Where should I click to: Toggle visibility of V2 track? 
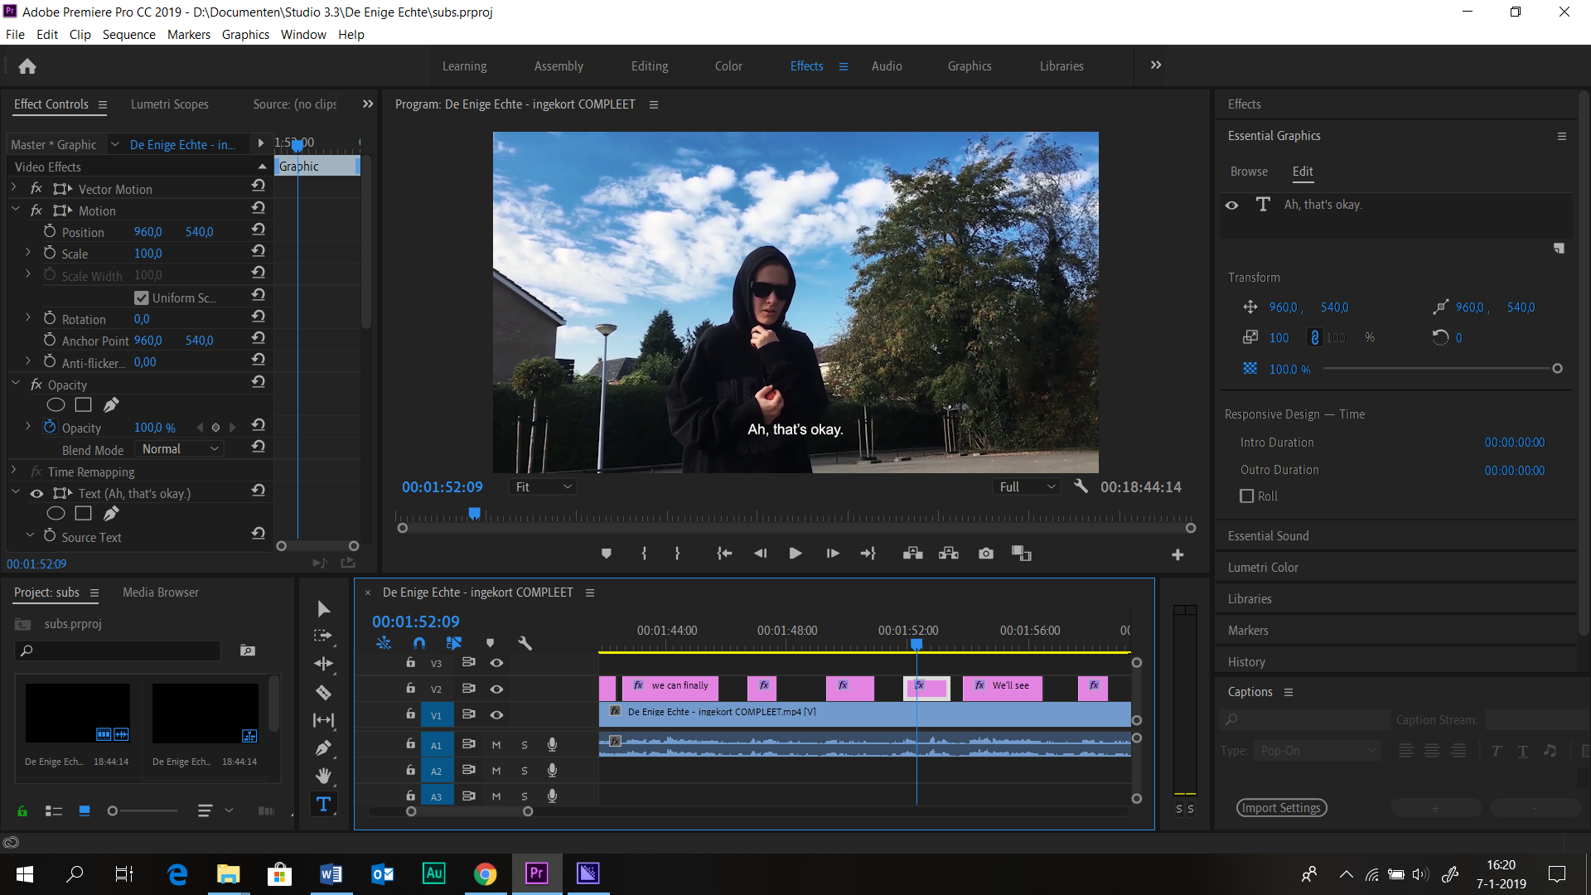pyautogui.click(x=496, y=689)
